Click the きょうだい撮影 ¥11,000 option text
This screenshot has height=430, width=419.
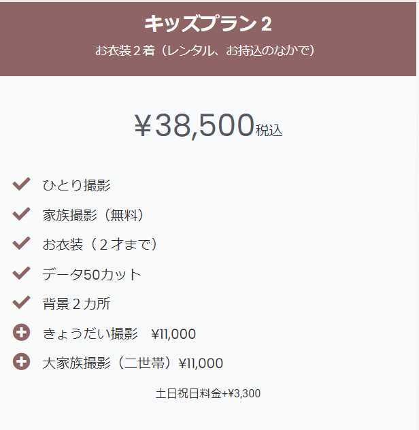click(119, 334)
